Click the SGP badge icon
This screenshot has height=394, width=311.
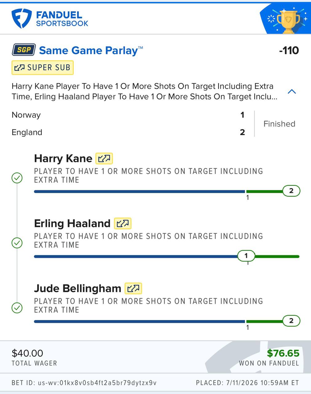coord(24,50)
